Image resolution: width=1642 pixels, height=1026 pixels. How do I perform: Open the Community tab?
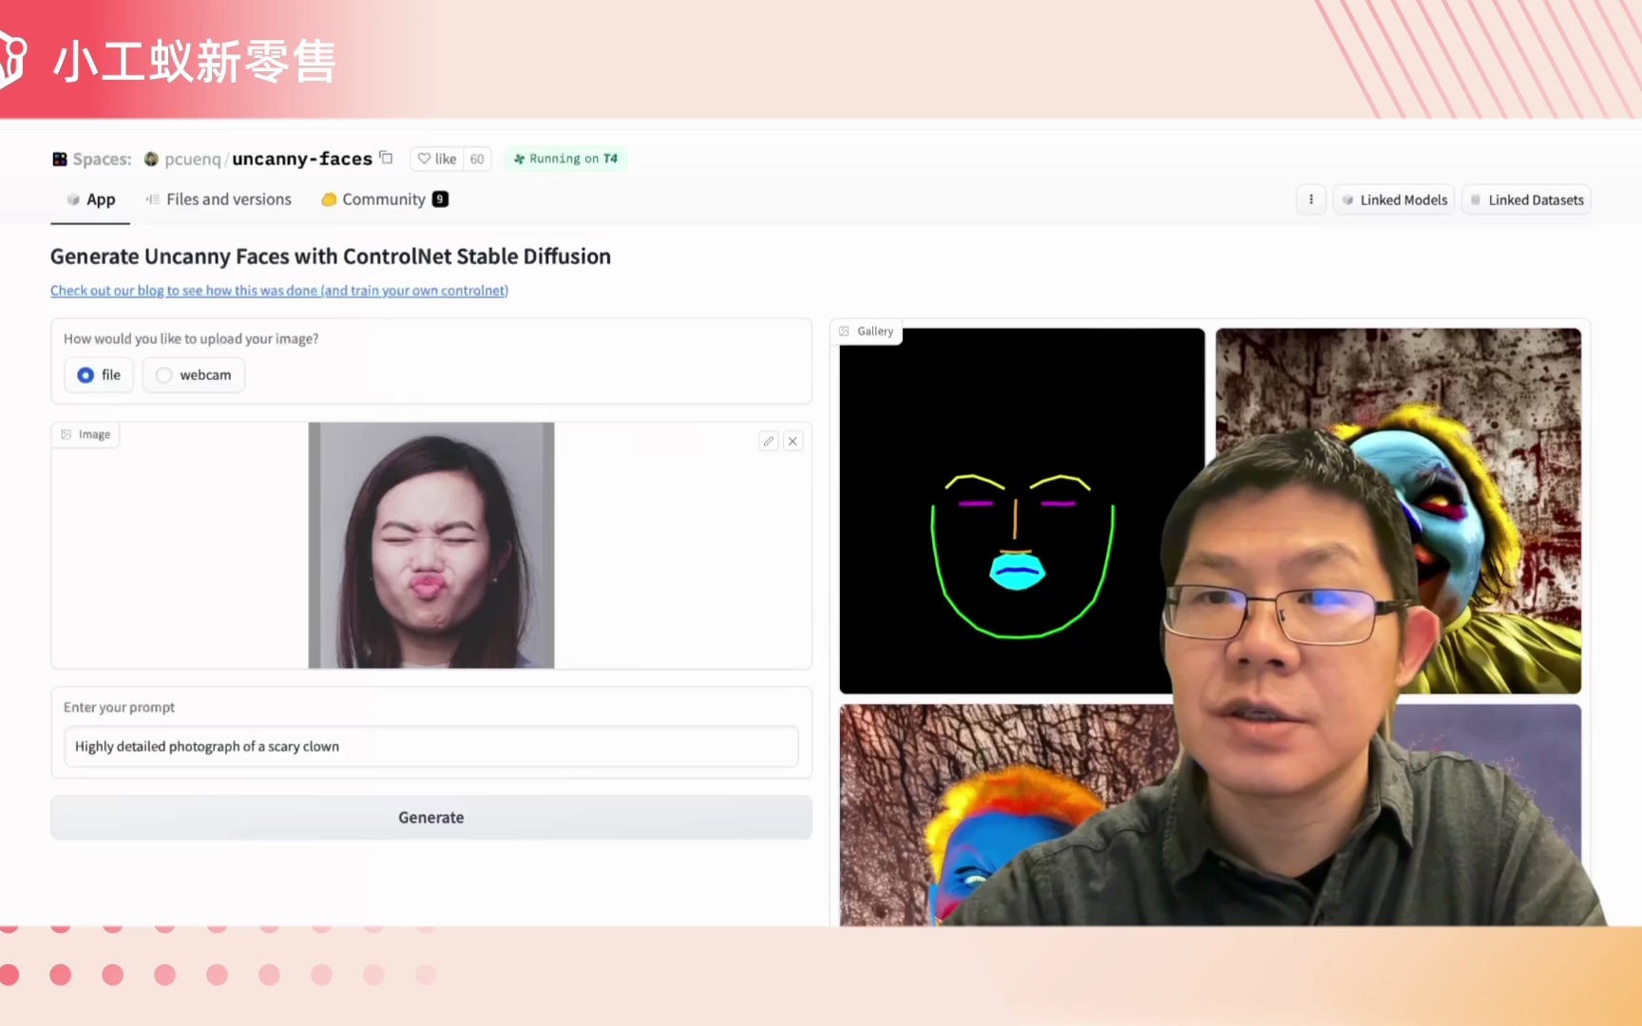384,199
